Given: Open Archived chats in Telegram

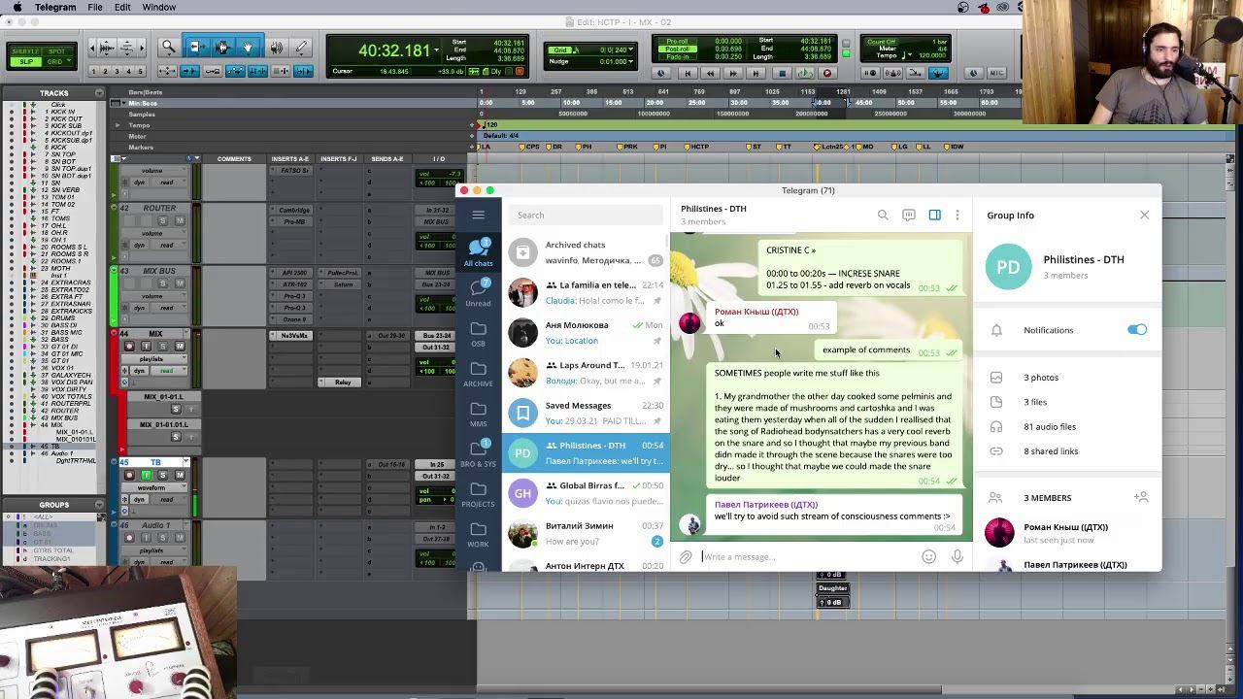Looking at the screenshot, I should 586,252.
